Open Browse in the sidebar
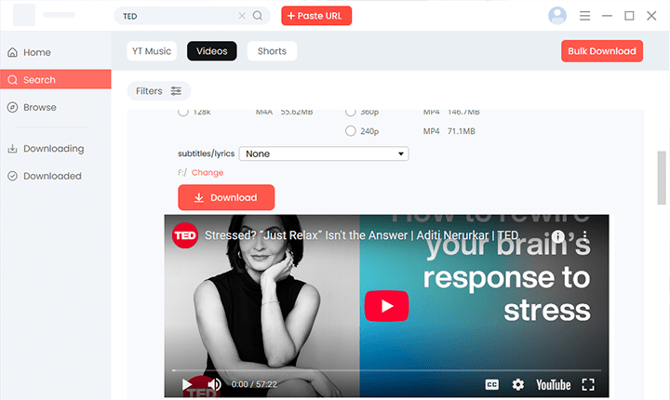The image size is (670, 400). pyautogui.click(x=56, y=107)
